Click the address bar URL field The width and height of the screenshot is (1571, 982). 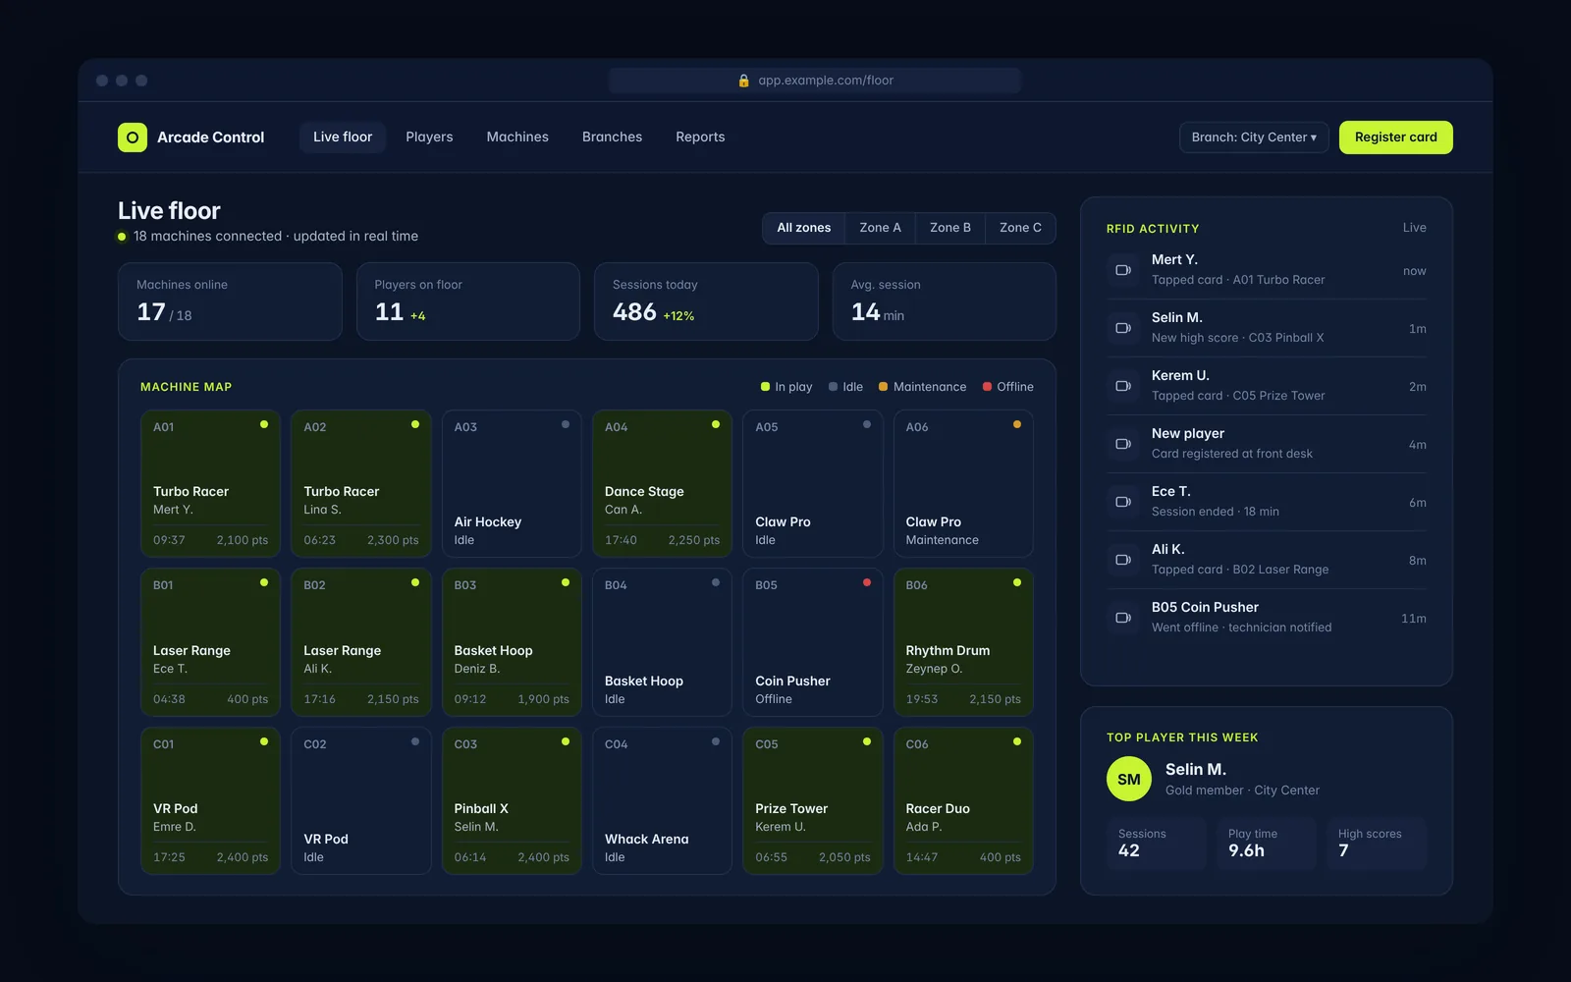coord(815,81)
